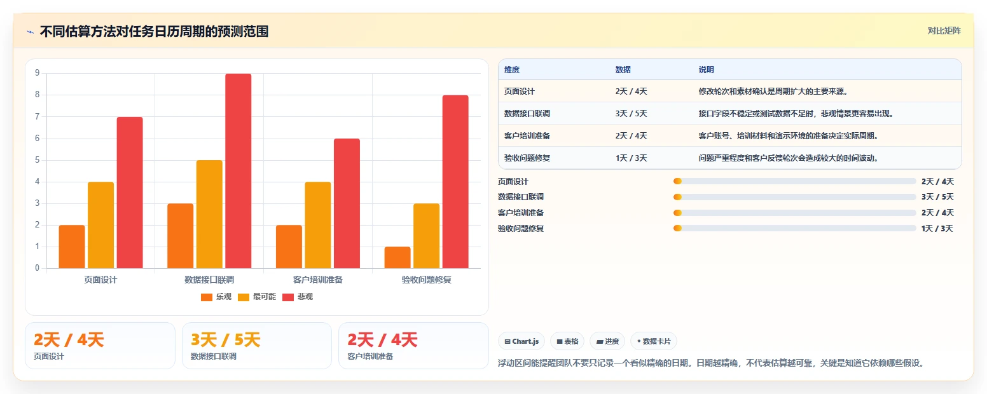
Task: Click the orange 乐观 bar for 页面设计
Action: [72, 247]
